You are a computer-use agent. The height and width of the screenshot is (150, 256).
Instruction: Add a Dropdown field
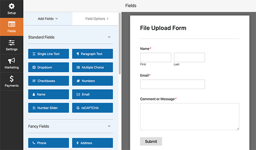[48, 67]
